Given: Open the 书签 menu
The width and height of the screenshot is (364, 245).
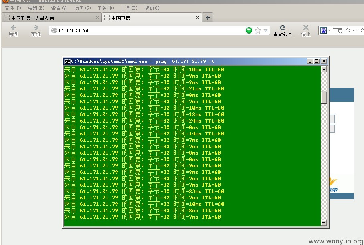Looking at the screenshot, I should (105, 8).
